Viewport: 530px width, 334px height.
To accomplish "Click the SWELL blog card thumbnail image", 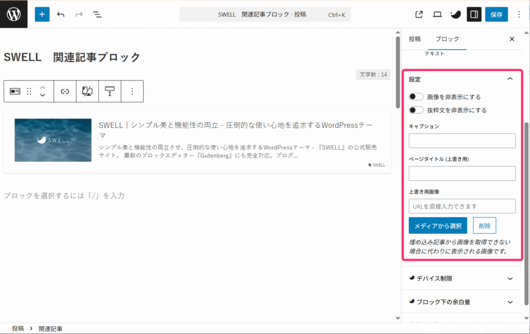I will tap(53, 140).
